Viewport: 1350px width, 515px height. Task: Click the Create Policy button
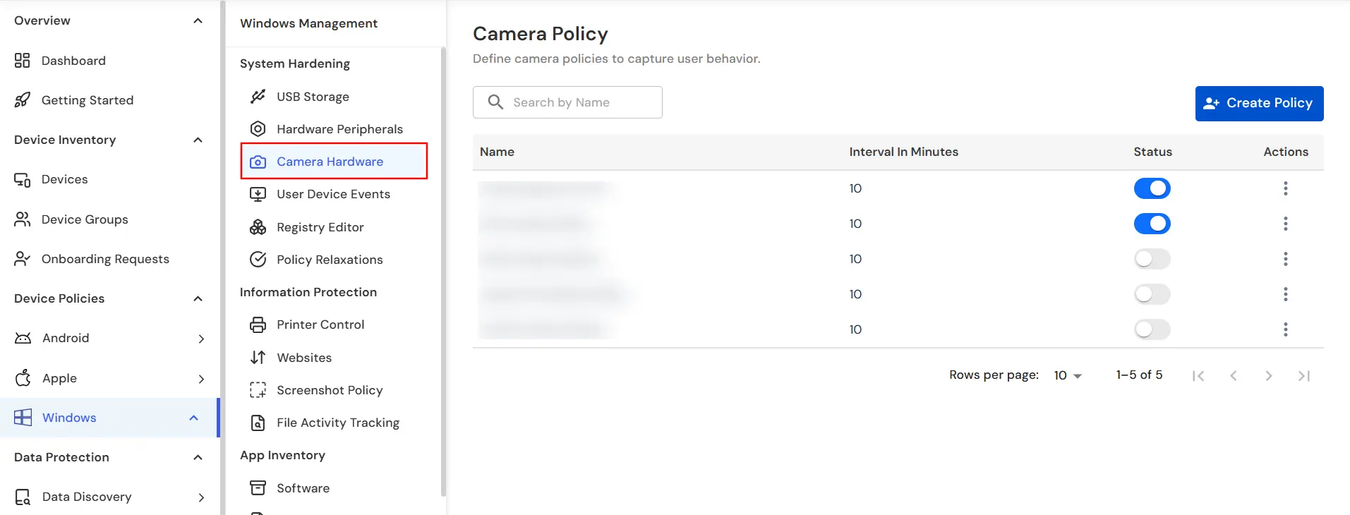coord(1259,104)
